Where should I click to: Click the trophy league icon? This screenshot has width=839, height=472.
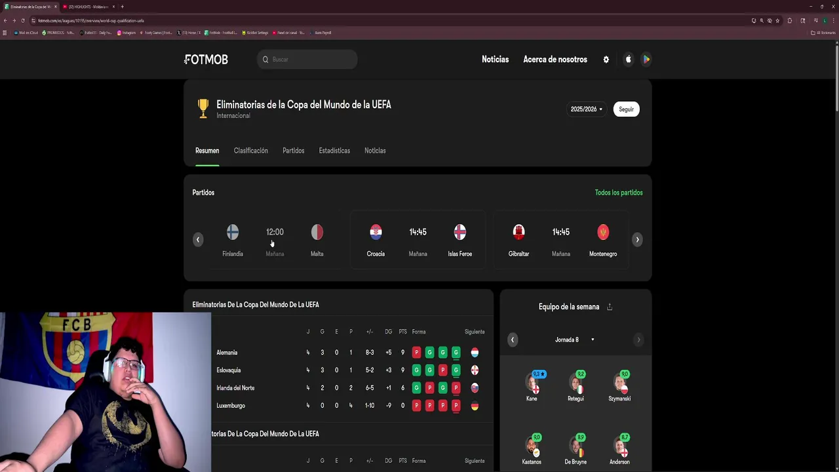(x=203, y=109)
